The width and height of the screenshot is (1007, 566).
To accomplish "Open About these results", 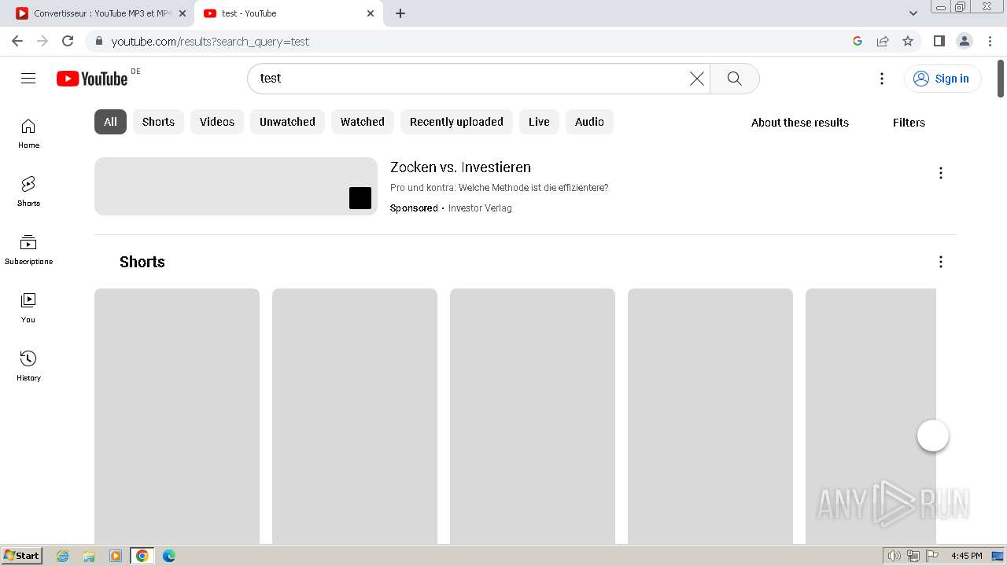I will (799, 123).
